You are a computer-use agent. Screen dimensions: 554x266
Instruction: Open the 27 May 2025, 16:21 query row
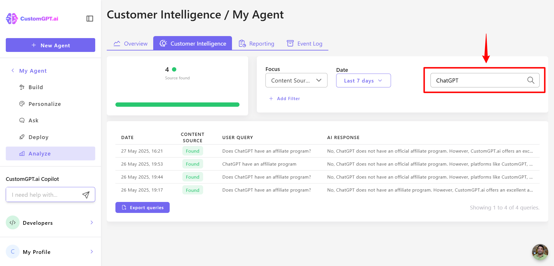[x=327, y=151]
